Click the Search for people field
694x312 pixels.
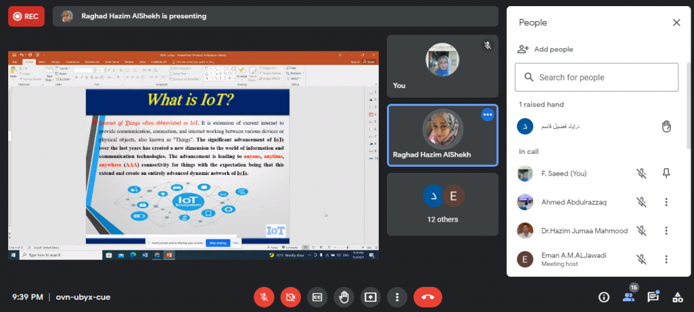coord(596,77)
